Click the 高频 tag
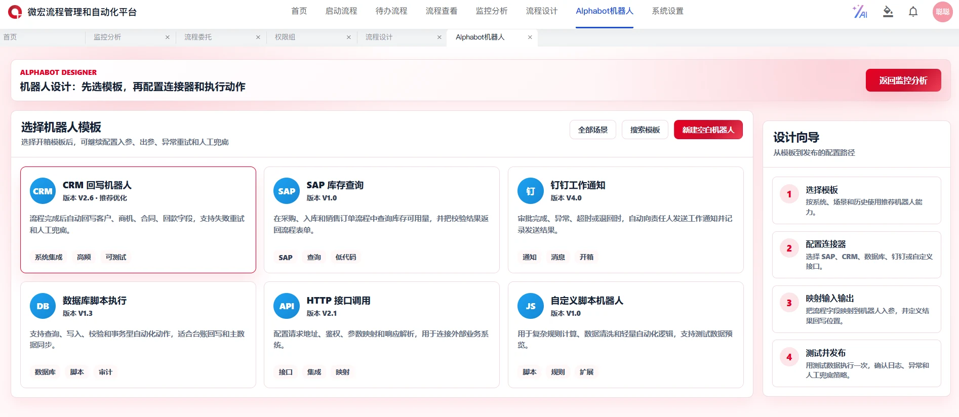 pyautogui.click(x=84, y=257)
